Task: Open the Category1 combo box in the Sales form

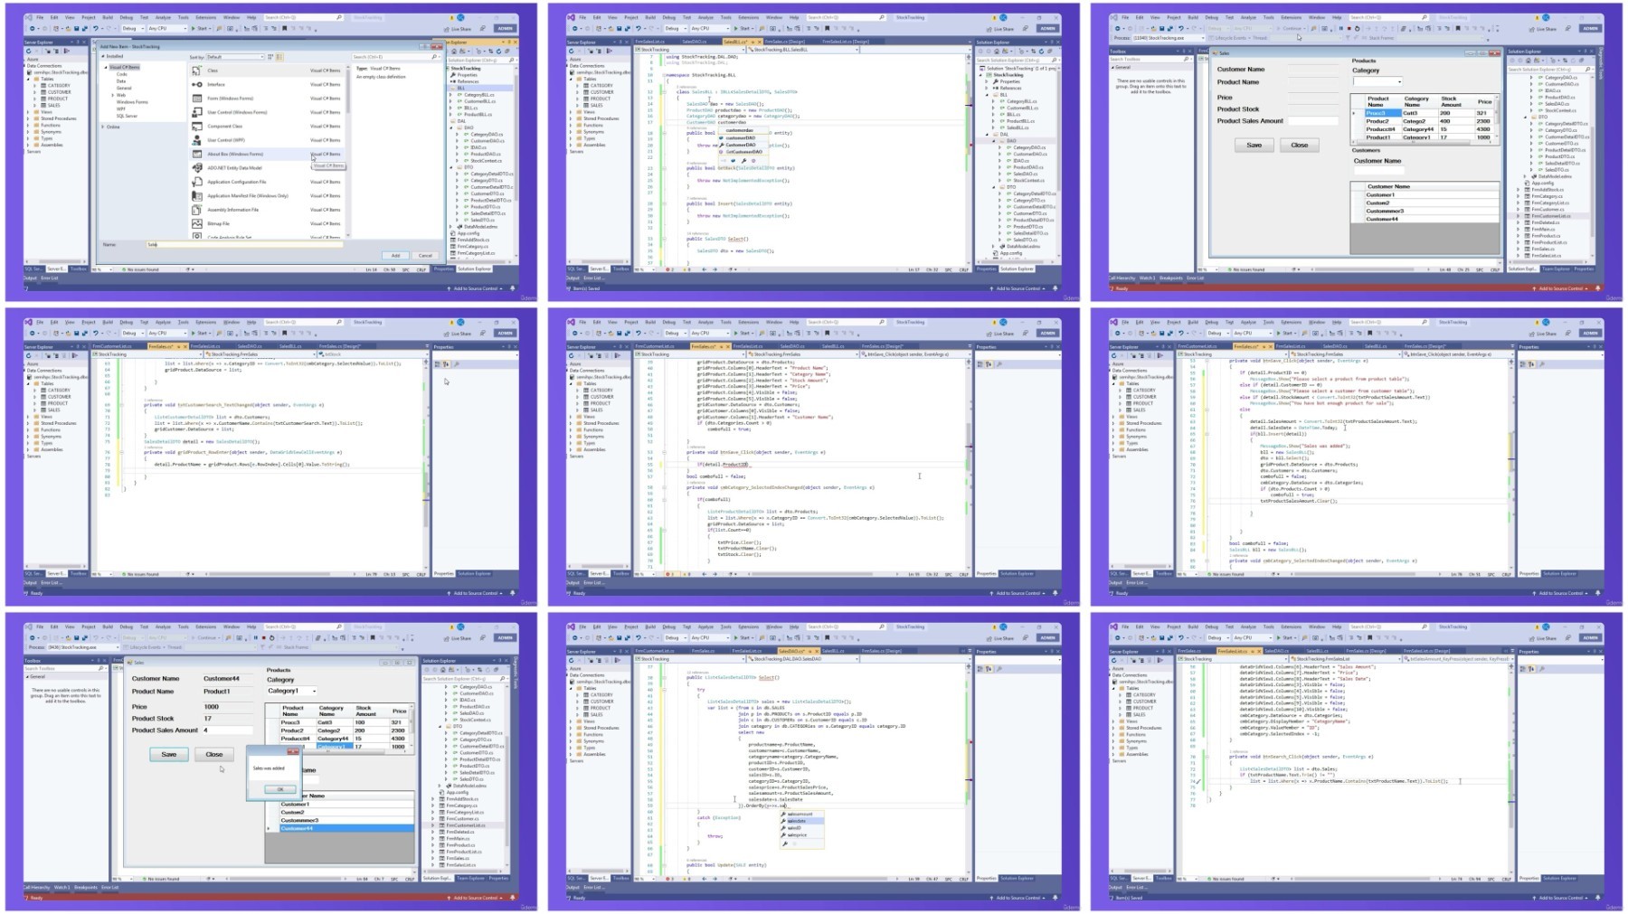Action: 291,691
